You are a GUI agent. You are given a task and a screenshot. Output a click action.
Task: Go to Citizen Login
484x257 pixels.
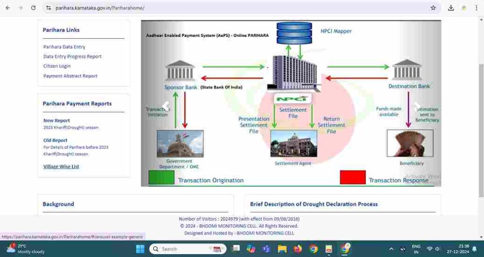[x=57, y=66]
